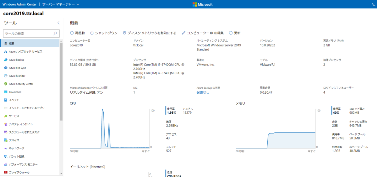The image size is (377, 177).
Task: Click the model value VMware7,1
Action: pos(268,65)
